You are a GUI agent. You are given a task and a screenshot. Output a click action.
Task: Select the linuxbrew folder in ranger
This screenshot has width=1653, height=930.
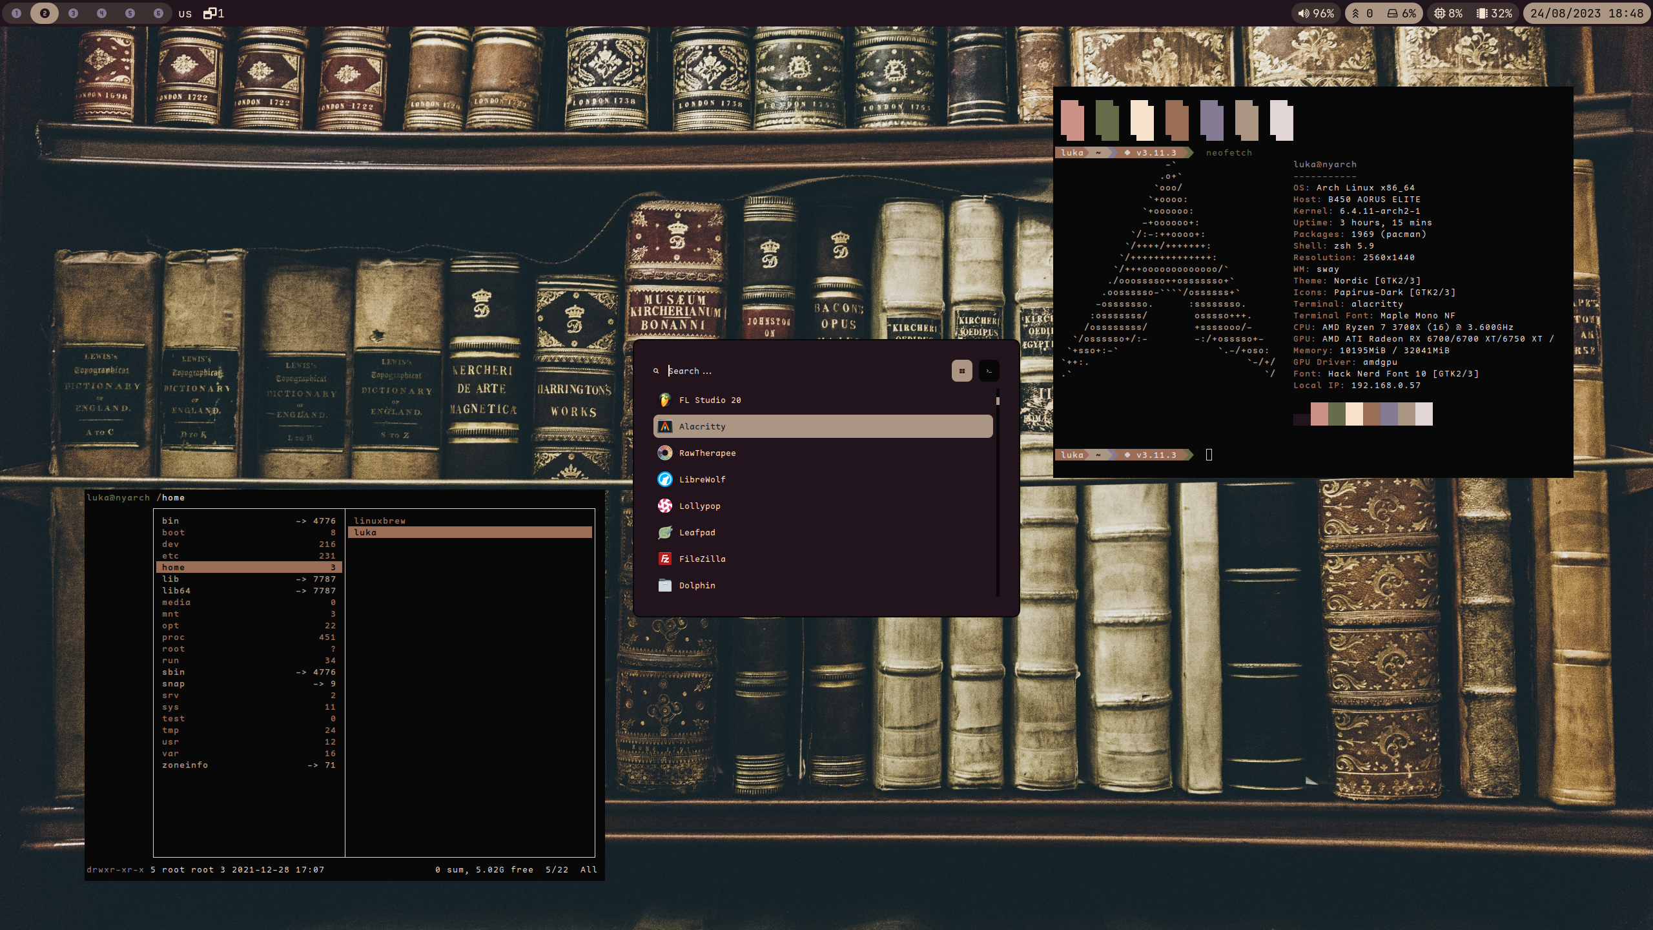point(380,521)
